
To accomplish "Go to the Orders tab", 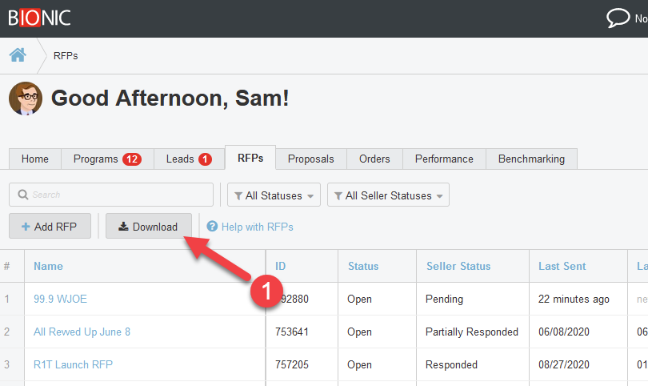I will coord(374,159).
